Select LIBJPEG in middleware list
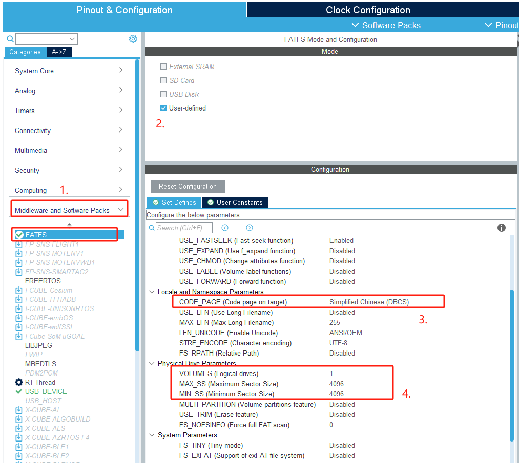The image size is (519, 463). click(39, 346)
